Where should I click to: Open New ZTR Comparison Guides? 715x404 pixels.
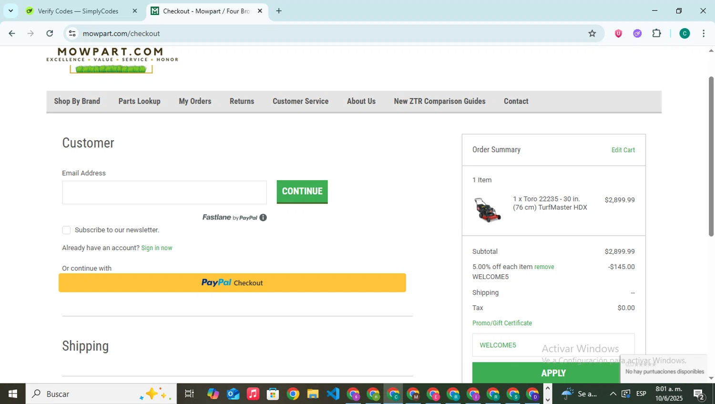[439, 101]
